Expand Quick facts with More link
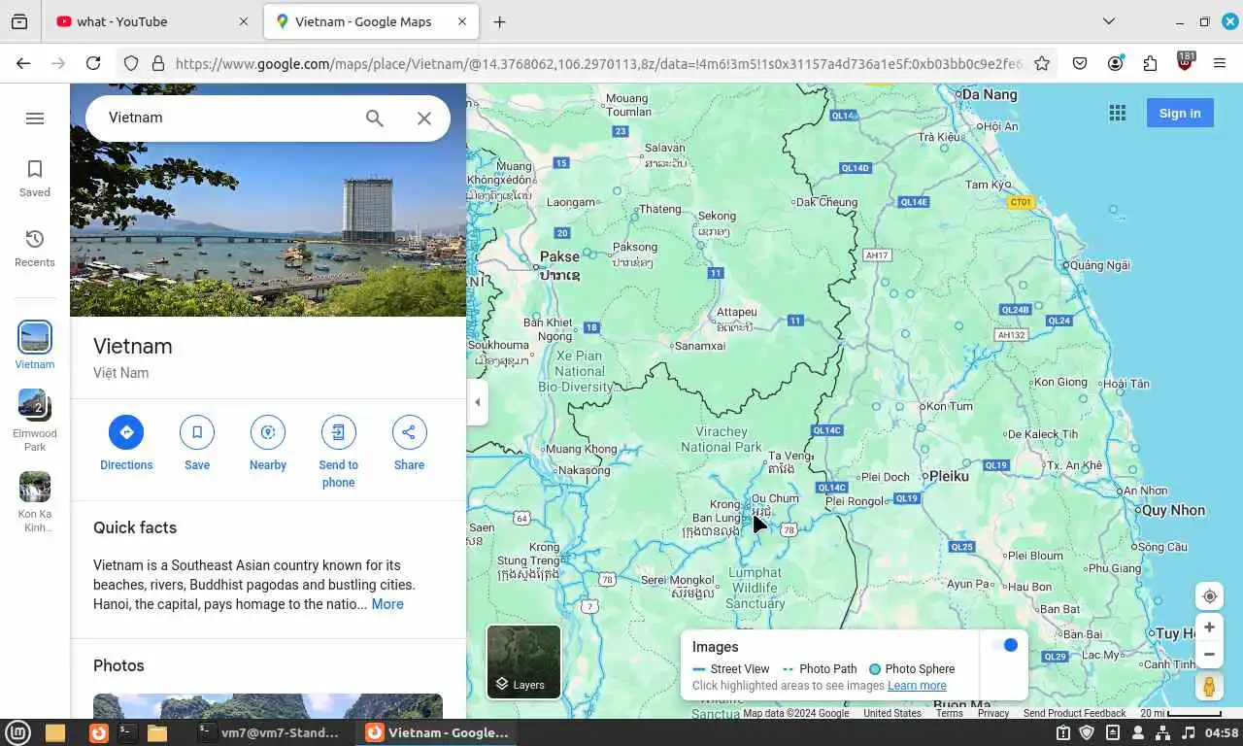This screenshot has height=746, width=1243. pos(387,604)
